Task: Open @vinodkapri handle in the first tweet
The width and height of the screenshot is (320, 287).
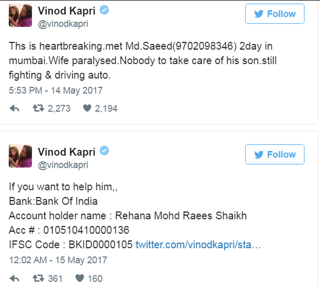Action: point(63,24)
